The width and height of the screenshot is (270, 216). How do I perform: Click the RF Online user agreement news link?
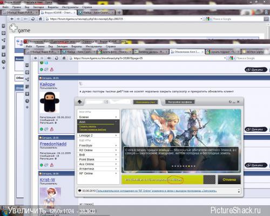point(156,191)
